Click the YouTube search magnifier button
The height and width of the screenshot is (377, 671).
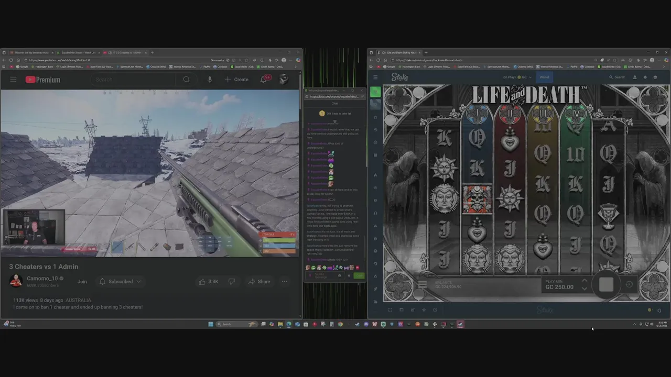click(x=186, y=80)
